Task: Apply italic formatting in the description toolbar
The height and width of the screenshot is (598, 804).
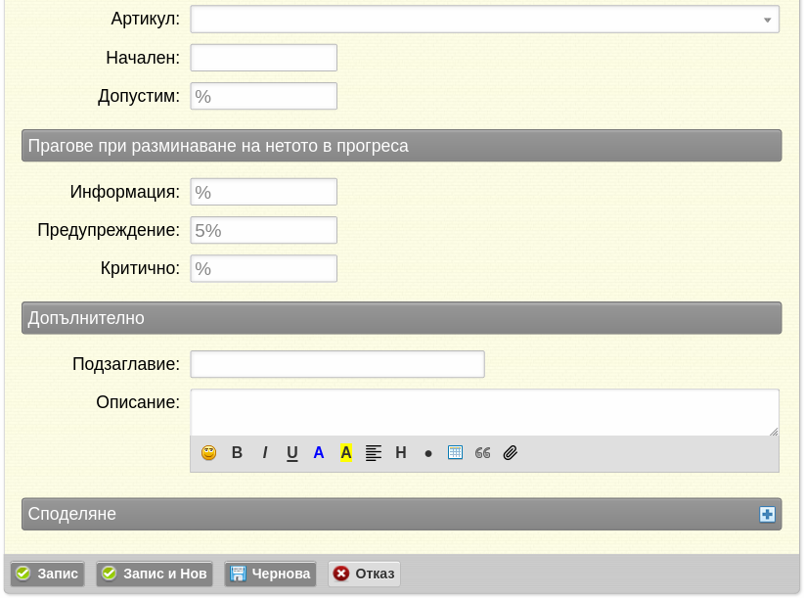Action: (265, 453)
